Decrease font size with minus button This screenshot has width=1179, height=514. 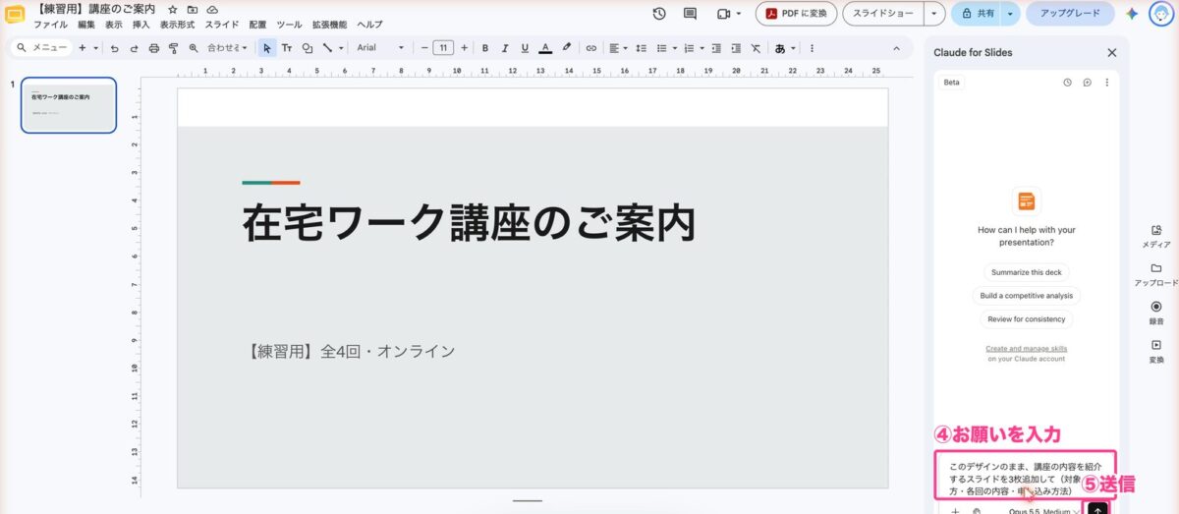[x=424, y=47]
